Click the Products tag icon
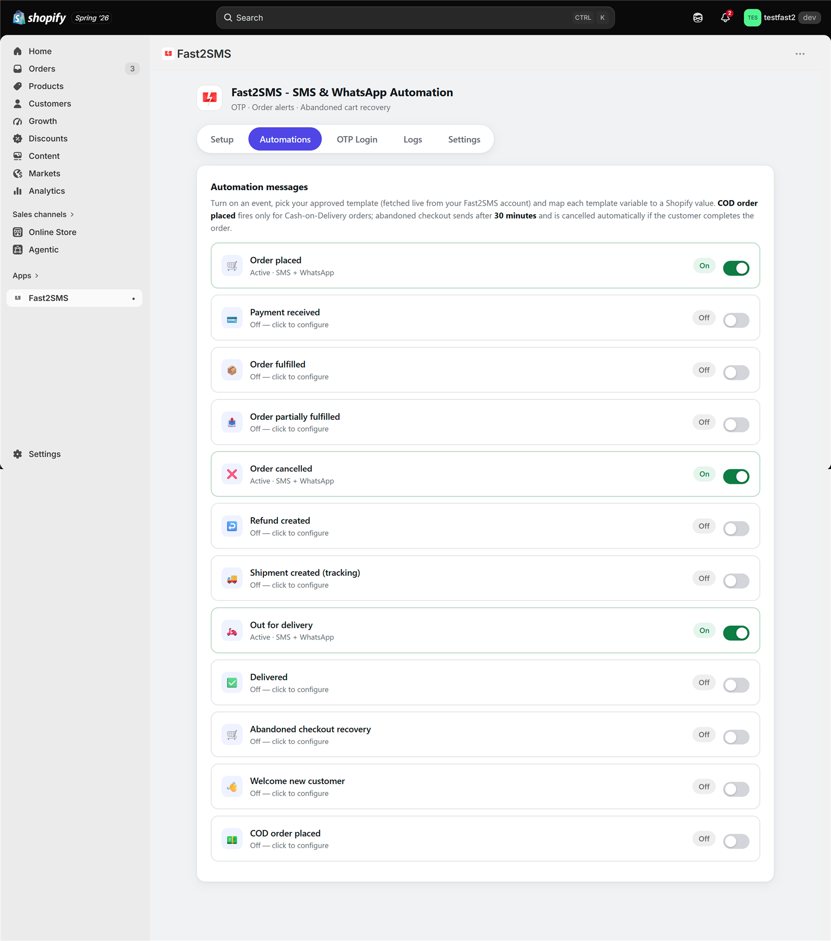Image resolution: width=831 pixels, height=941 pixels. (18, 86)
